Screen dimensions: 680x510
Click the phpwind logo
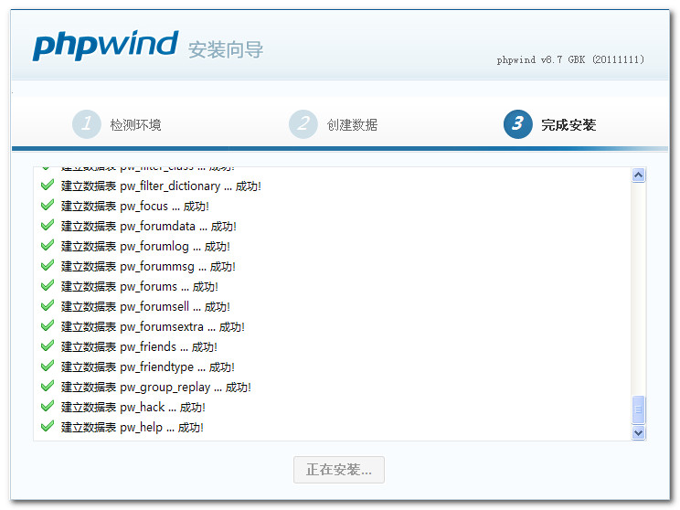105,46
